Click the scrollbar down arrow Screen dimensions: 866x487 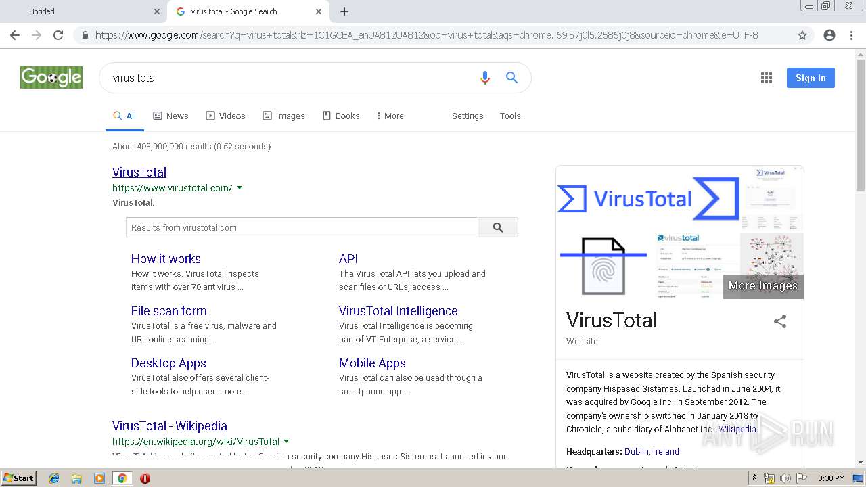click(860, 462)
